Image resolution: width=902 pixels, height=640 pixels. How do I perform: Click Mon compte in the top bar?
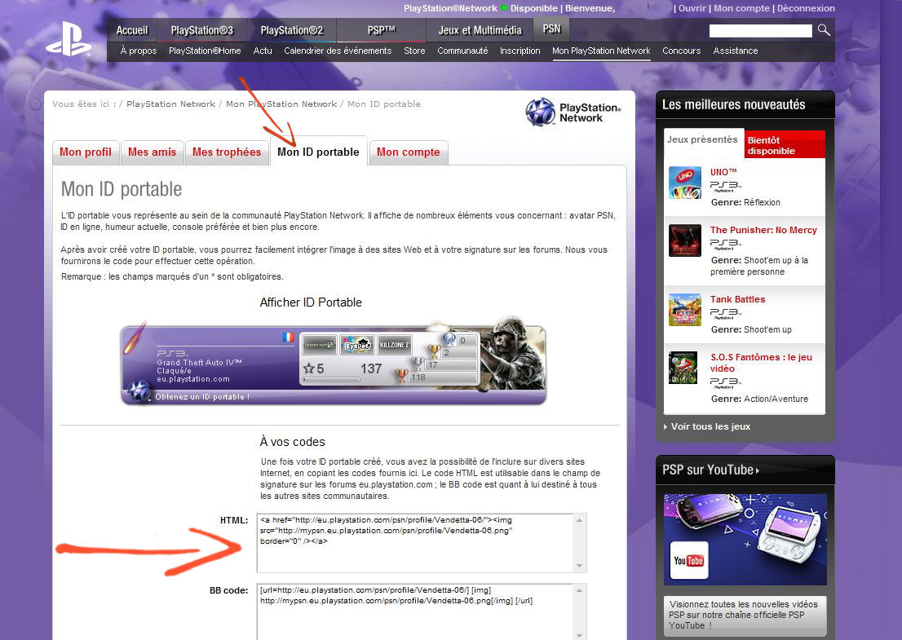(x=741, y=8)
